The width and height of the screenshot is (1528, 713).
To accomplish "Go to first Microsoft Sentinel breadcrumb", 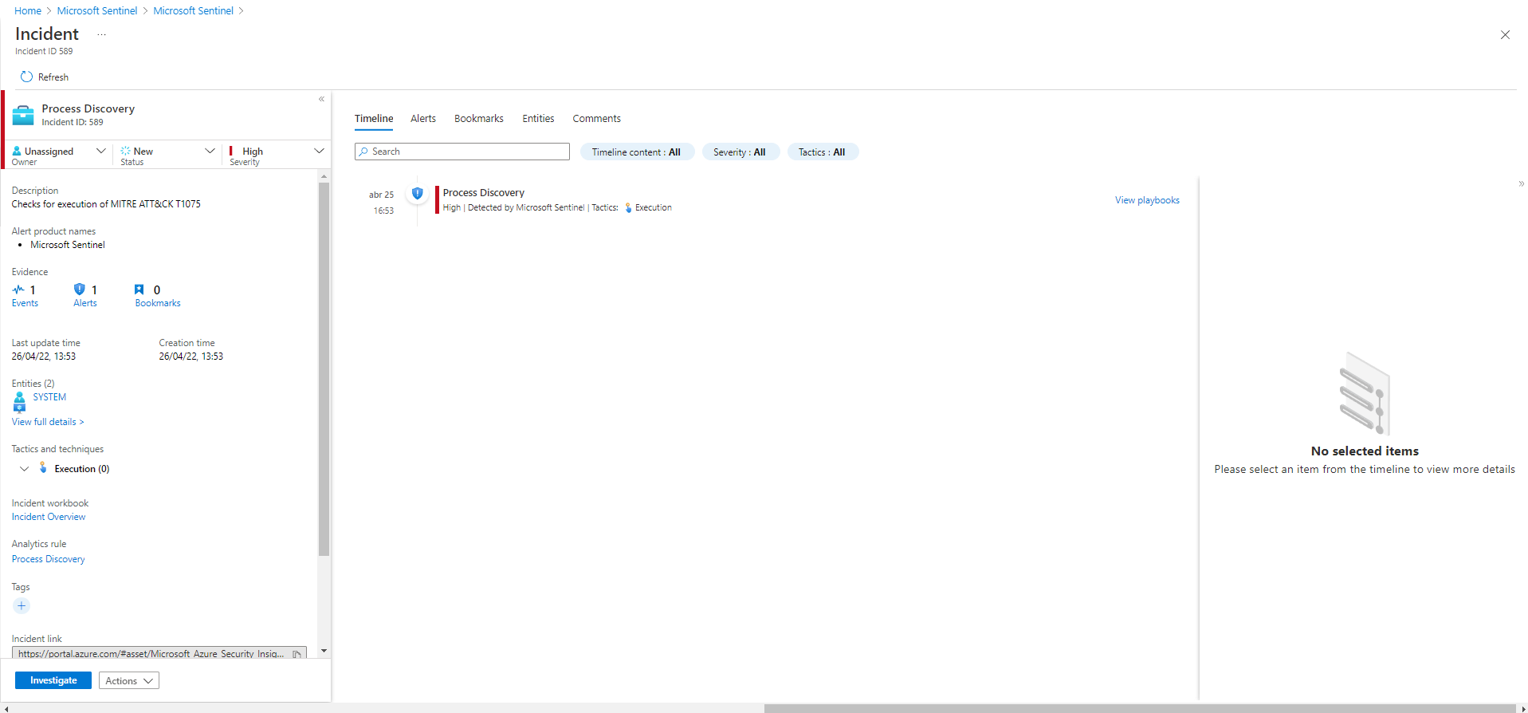I will click(97, 11).
